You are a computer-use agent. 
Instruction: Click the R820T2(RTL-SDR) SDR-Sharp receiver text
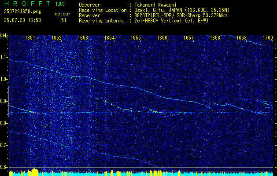[181, 15]
